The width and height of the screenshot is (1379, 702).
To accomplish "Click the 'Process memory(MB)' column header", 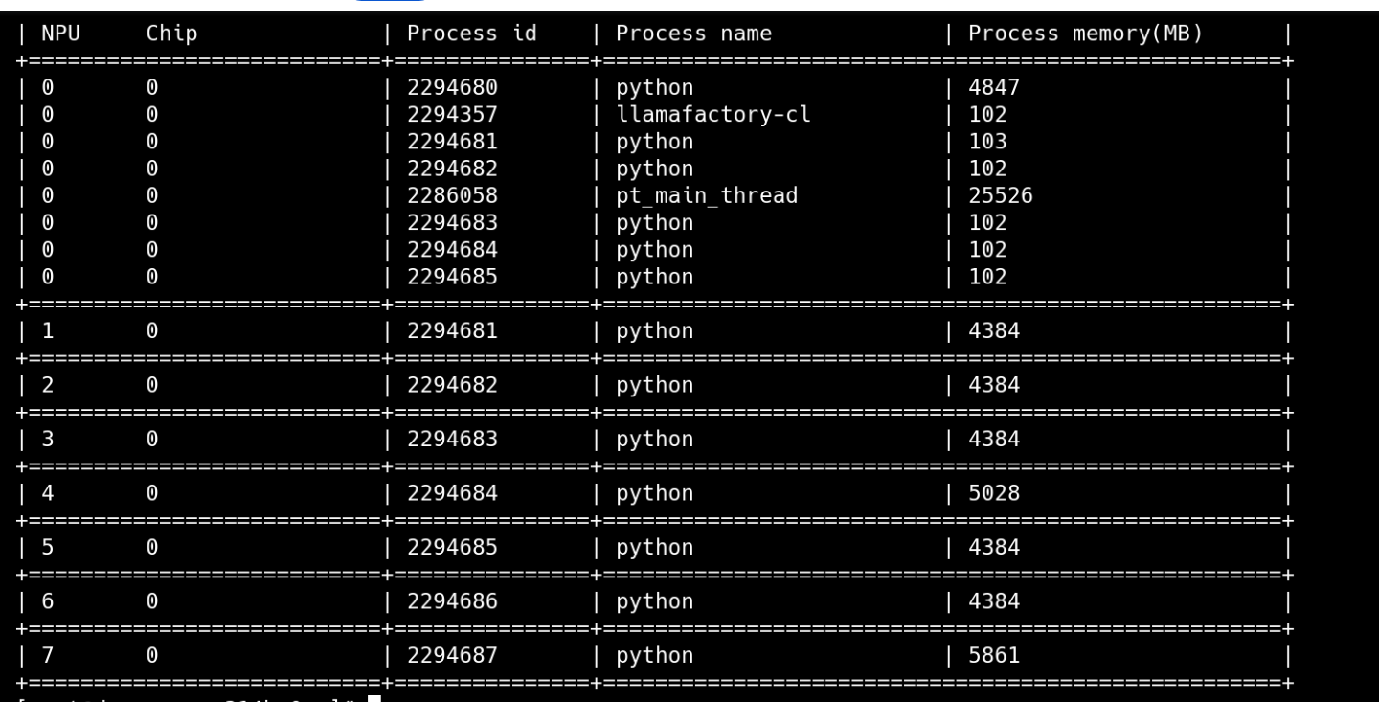I will point(1085,34).
